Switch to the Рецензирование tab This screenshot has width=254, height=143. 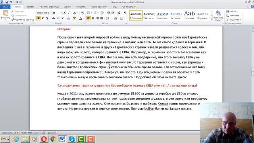[x=99, y=7]
